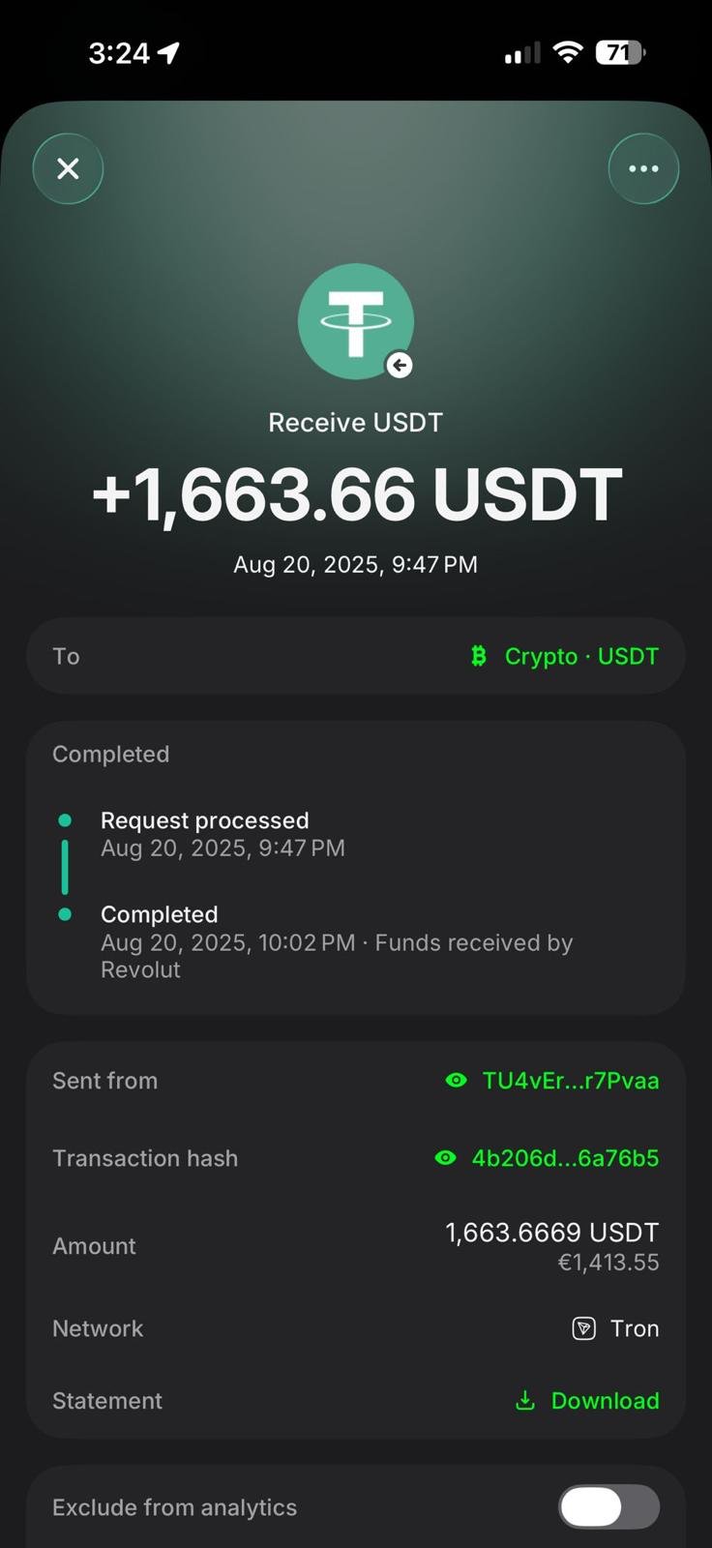Tap the Tether USDT coin logo
The image size is (712, 1548).
(x=354, y=320)
